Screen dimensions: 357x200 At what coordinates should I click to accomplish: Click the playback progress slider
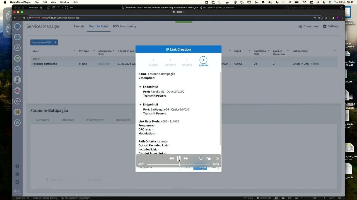coord(178,164)
